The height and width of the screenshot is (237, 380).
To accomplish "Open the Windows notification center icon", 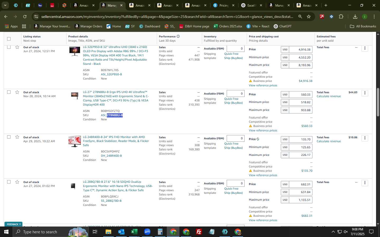I will tap(371, 232).
